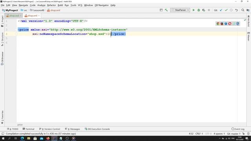
Task: Revert changes with undo arrow icon
Action: tap(236, 10)
